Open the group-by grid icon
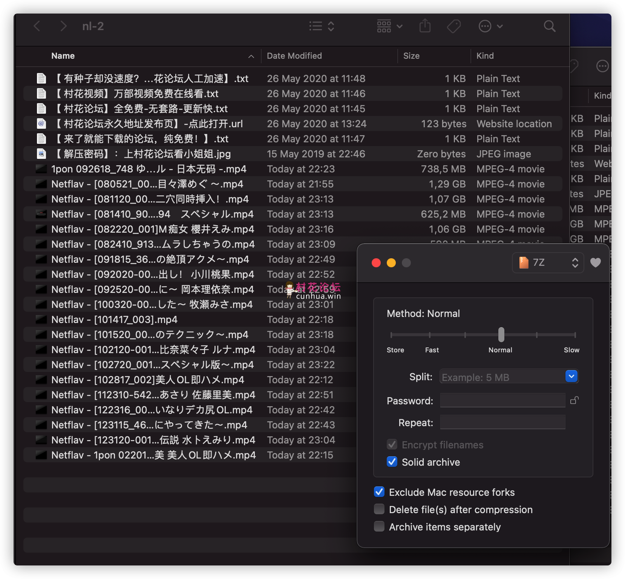This screenshot has width=625, height=579. (x=384, y=26)
